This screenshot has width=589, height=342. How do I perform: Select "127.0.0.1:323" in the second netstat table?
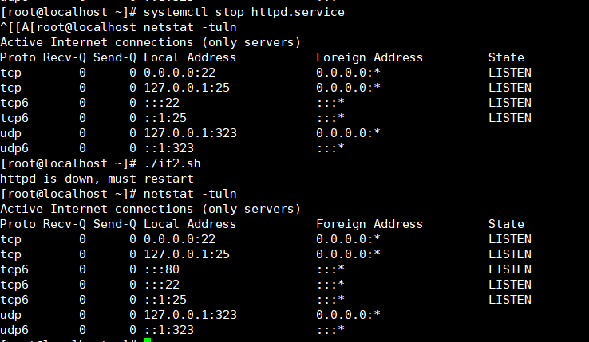tap(190, 315)
